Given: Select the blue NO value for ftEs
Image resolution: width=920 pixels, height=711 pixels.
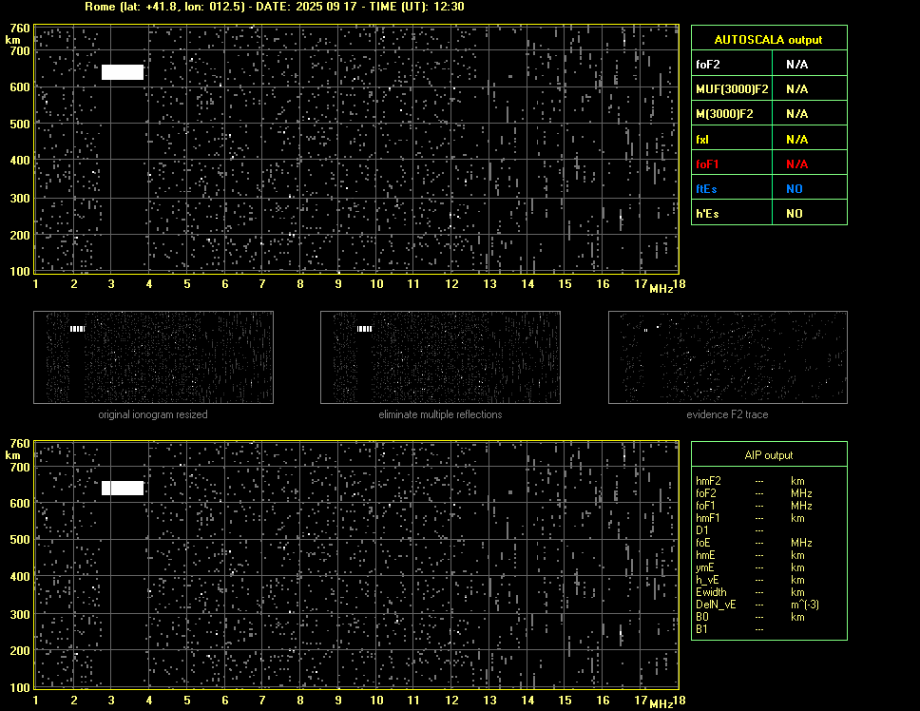Looking at the screenshot, I should pyautogui.click(x=795, y=189).
